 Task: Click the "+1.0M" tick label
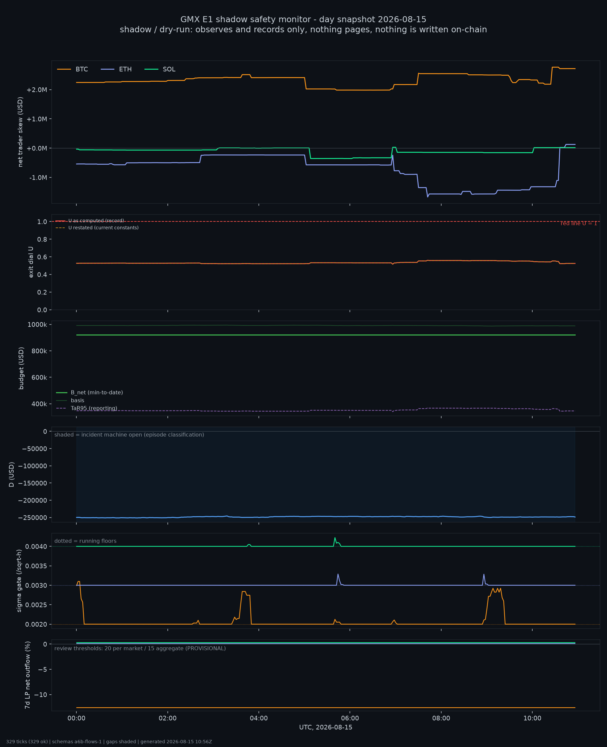click(37, 119)
